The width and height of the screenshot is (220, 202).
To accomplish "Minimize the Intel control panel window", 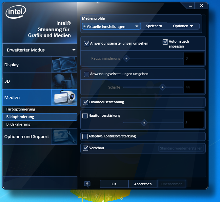I will click(x=189, y=6).
